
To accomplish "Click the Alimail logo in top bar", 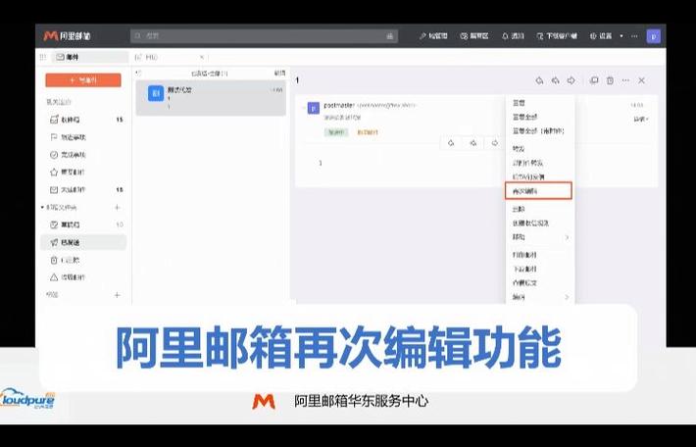I will (x=68, y=36).
